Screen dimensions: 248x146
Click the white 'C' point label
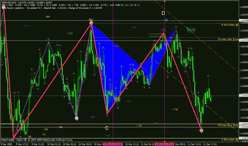pos(107,128)
